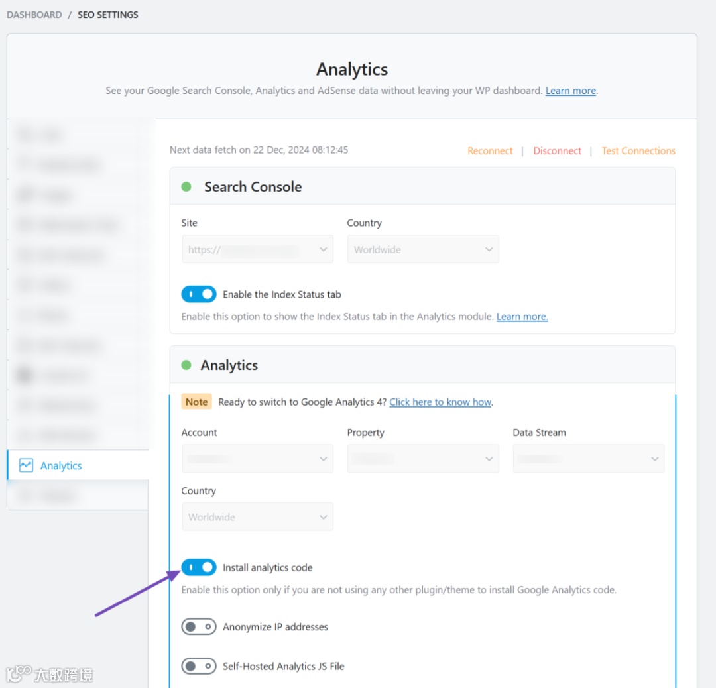Click the Search Console section header

coord(422,186)
